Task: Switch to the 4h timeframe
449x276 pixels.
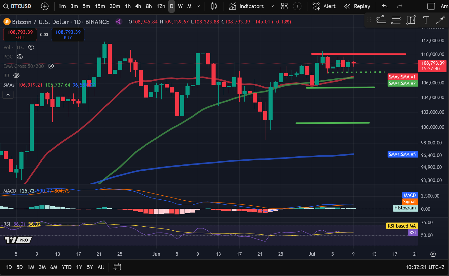Action: 138,6
